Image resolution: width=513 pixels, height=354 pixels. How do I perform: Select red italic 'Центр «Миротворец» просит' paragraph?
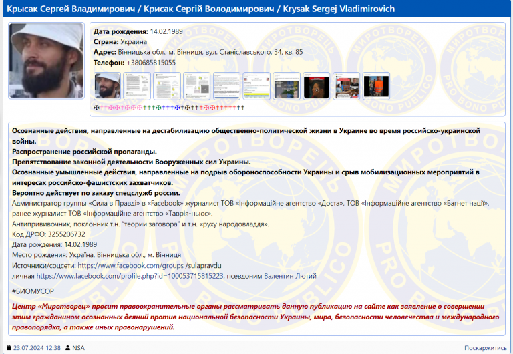pos(256,317)
